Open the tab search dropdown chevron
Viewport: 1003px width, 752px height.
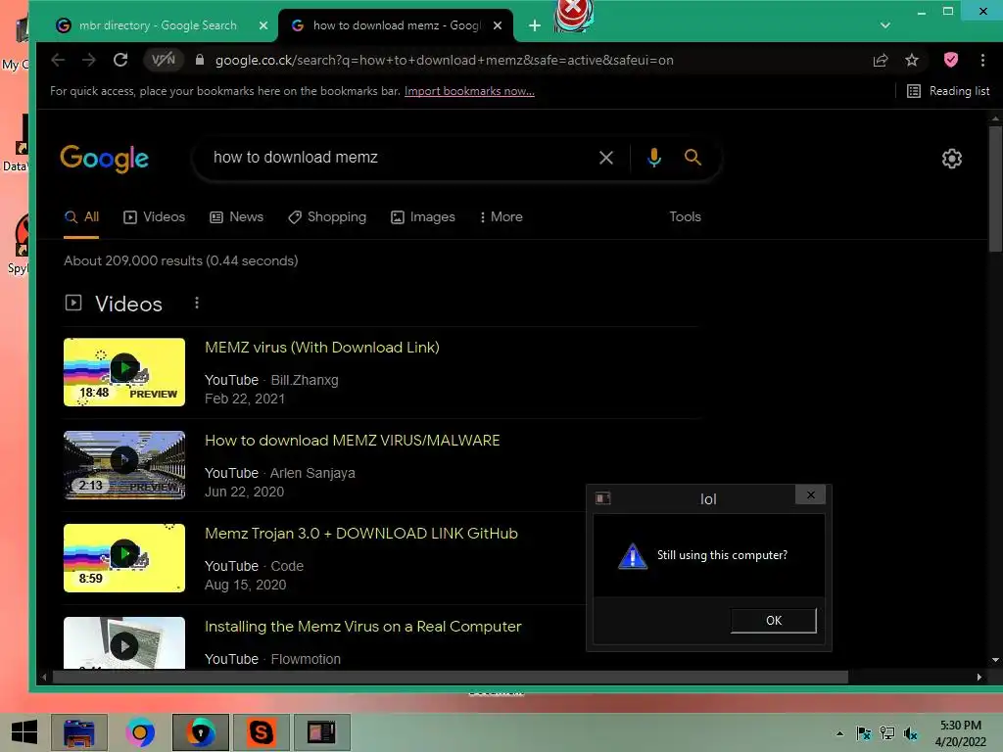click(885, 25)
